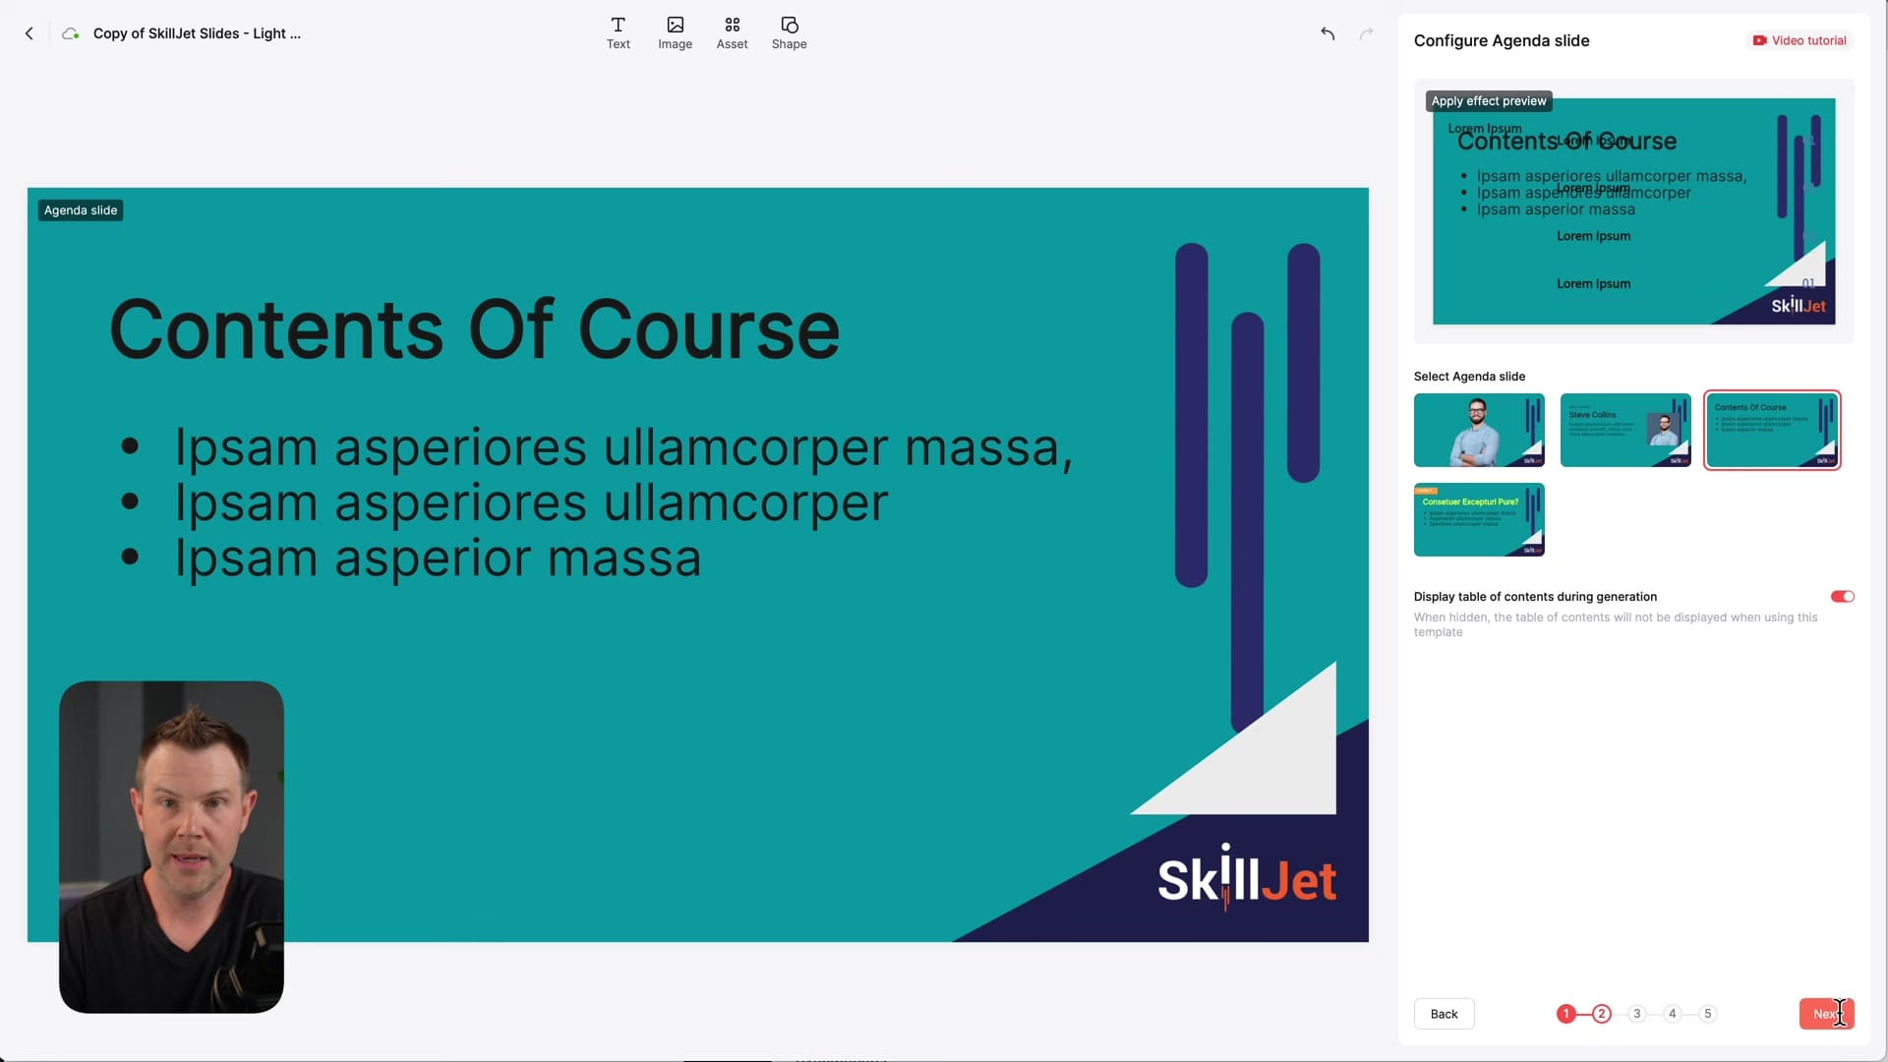1888x1062 pixels.
Task: Go to step 3 indicator
Action: (1636, 1014)
